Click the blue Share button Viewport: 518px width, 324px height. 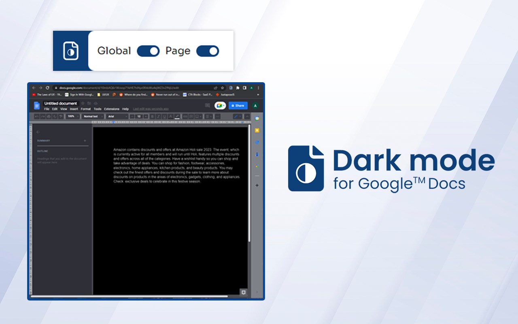coord(238,105)
